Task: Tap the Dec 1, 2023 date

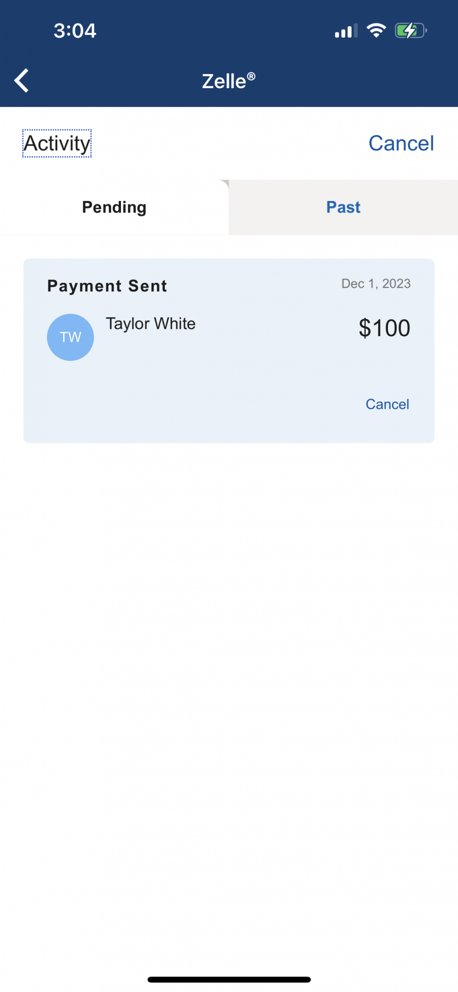Action: [x=376, y=284]
